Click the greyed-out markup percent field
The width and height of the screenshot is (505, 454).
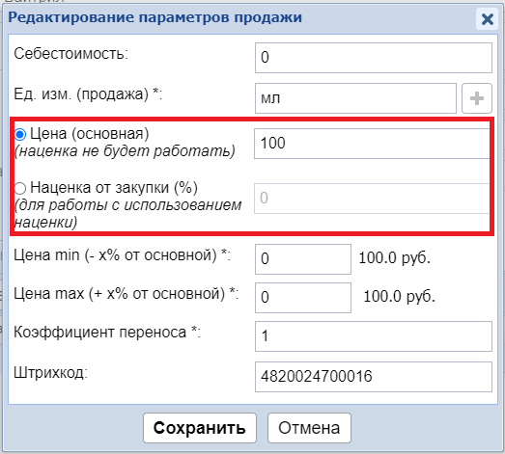372,198
